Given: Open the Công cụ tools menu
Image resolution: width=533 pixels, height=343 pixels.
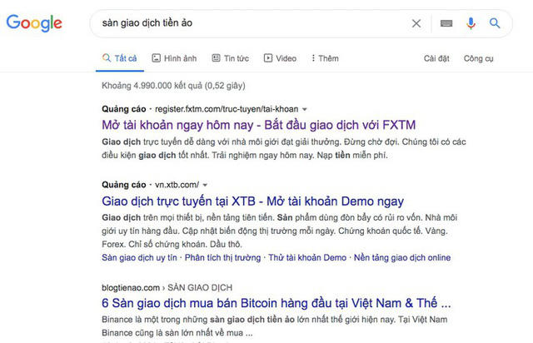Looking at the screenshot, I should 479,59.
